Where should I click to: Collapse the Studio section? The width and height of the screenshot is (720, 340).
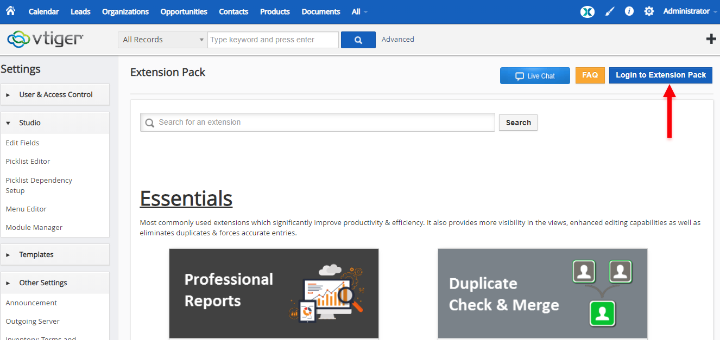pyautogui.click(x=55, y=123)
